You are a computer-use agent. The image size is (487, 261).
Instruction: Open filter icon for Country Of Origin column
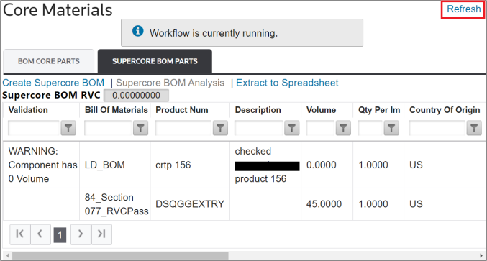[474, 128]
